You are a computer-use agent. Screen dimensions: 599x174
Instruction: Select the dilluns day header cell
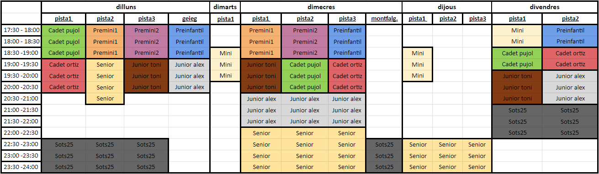pos(126,7)
